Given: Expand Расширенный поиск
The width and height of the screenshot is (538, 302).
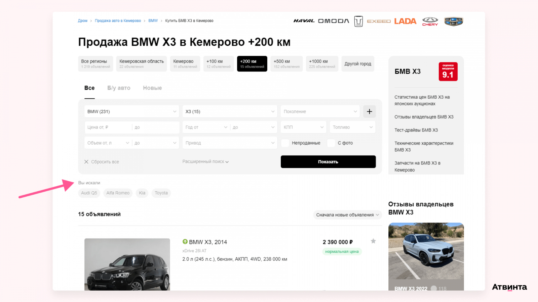Looking at the screenshot, I should pos(205,162).
